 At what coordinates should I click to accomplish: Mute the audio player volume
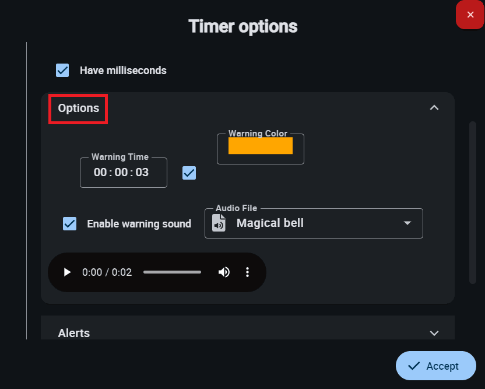tap(224, 272)
